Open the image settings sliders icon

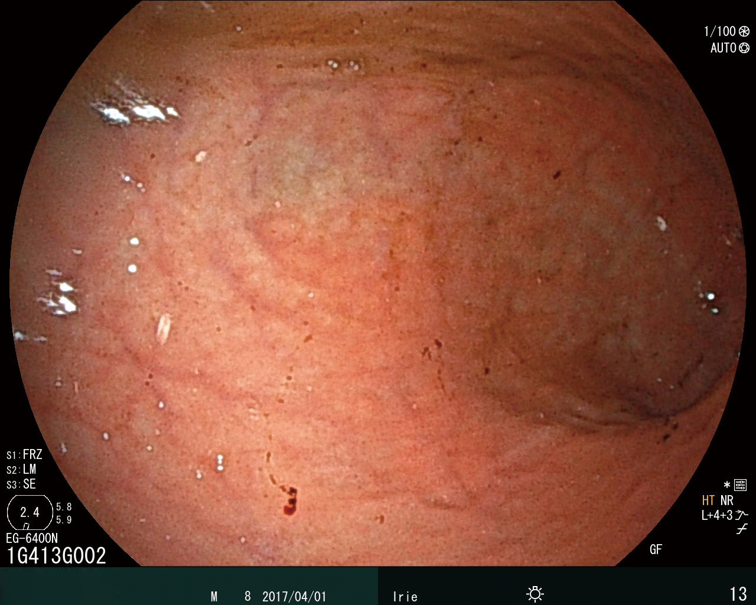741,486
